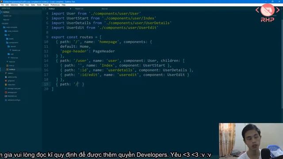Click the package.json file icon

click(6, 92)
